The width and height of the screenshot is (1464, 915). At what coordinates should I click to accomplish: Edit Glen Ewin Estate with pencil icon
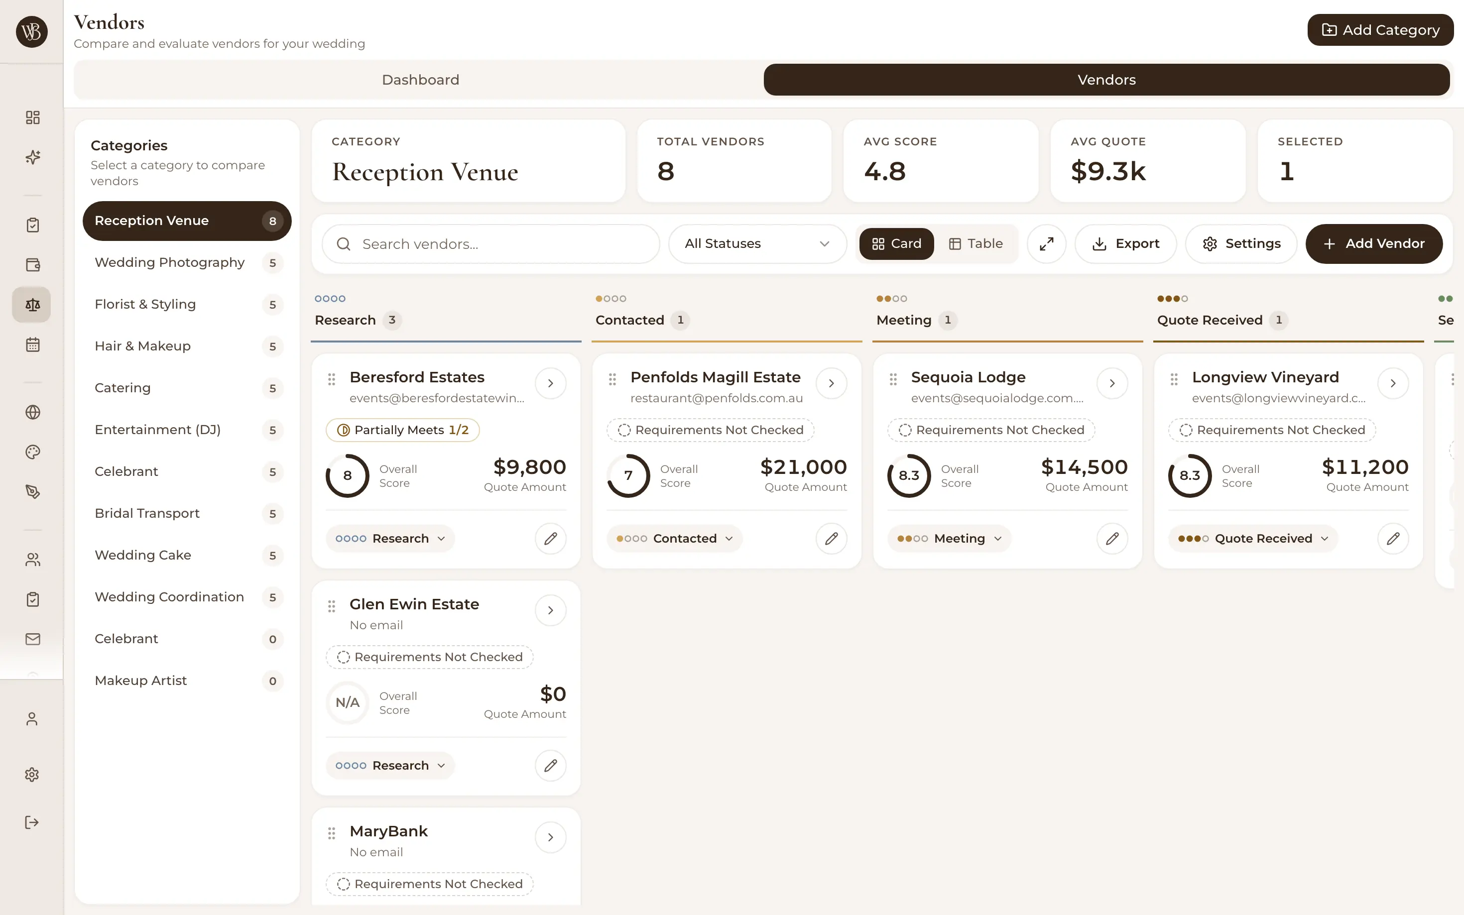[x=550, y=766]
